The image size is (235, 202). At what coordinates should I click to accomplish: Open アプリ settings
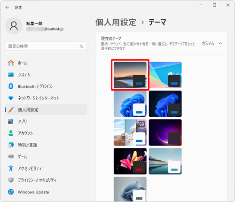[46, 121]
